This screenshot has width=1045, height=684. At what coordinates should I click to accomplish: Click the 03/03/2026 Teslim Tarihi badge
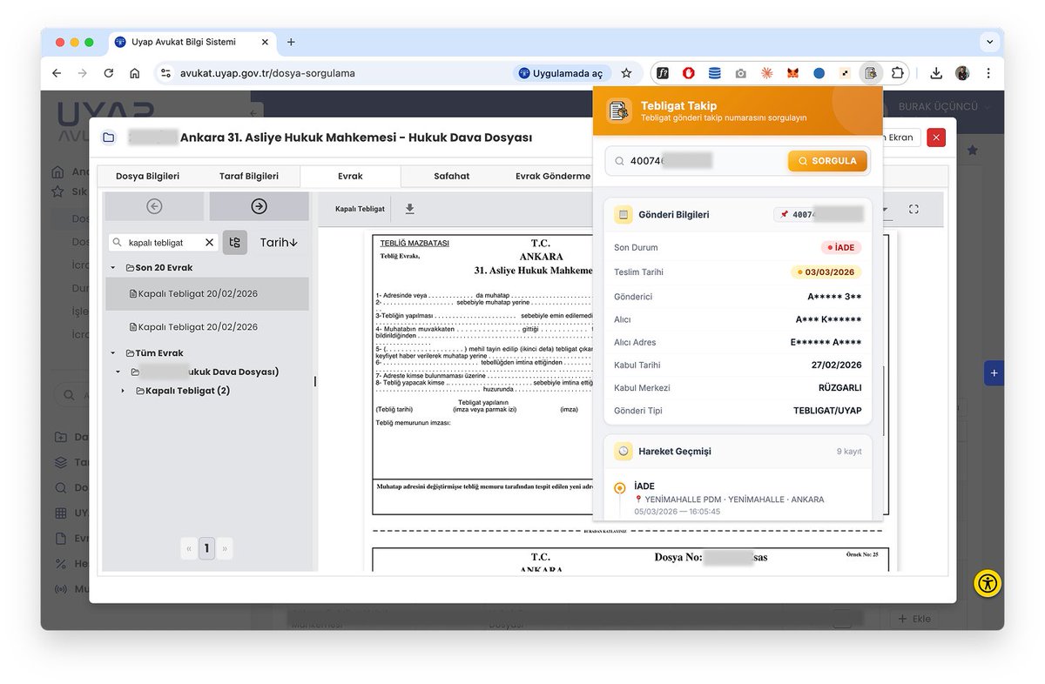click(x=826, y=272)
